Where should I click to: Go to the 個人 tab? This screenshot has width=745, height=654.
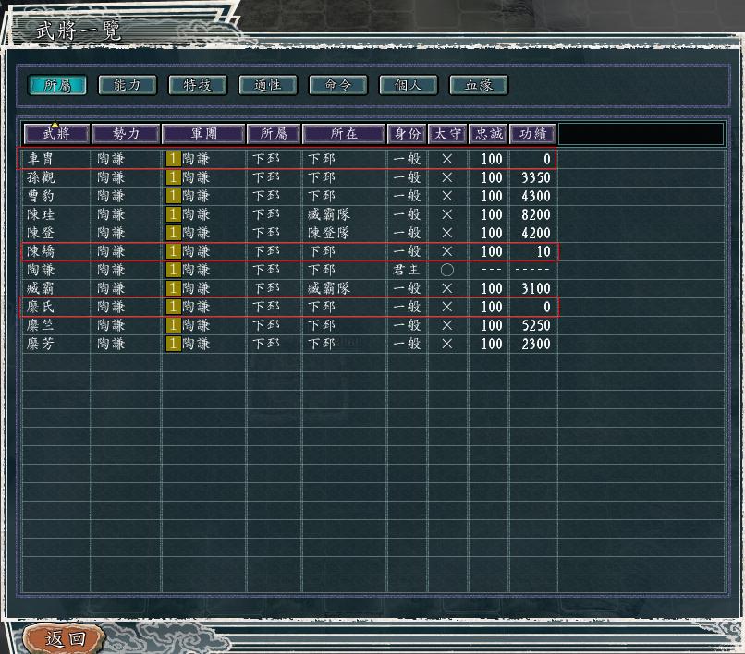(x=409, y=86)
